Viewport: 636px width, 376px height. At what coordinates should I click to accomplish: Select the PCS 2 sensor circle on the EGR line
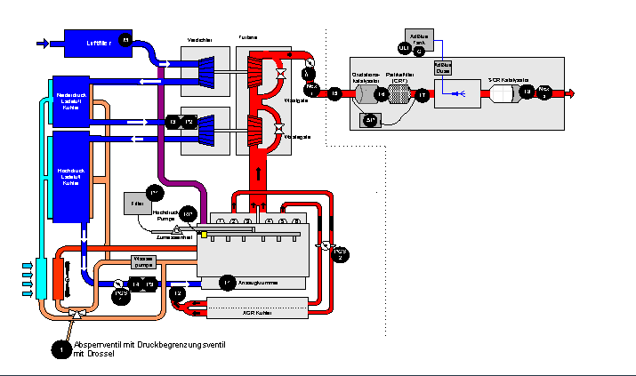click(340, 254)
